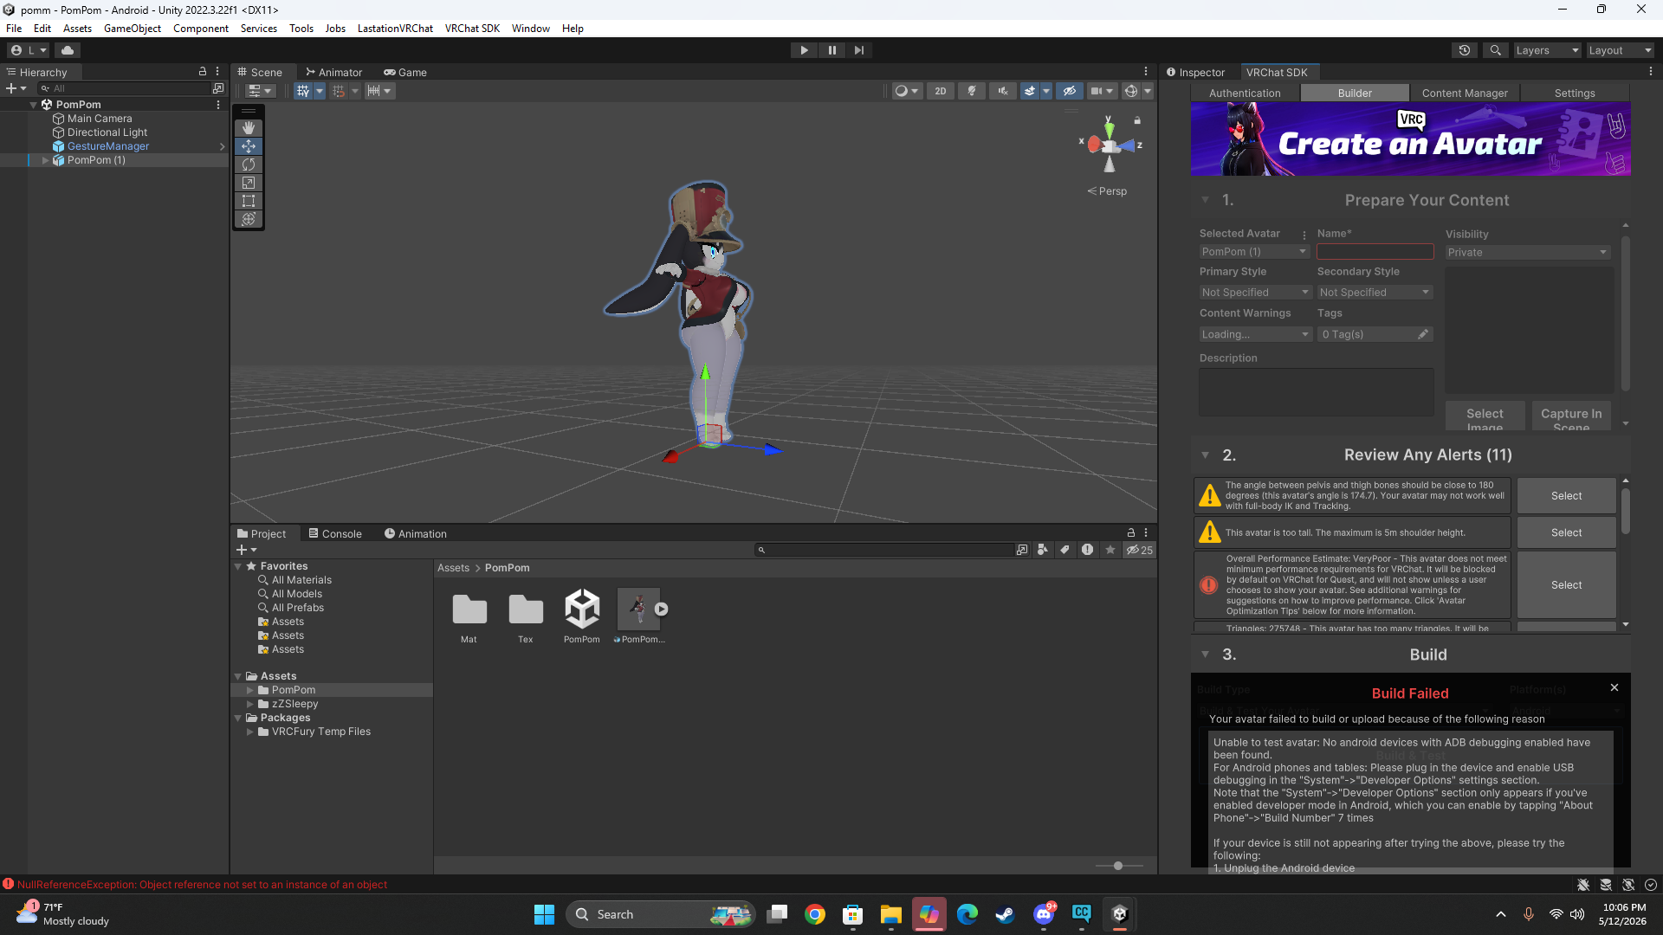The height and width of the screenshot is (935, 1663).
Task: Click the Project search field
Action: 883,550
